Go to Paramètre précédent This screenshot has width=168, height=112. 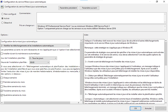[68, 8]
